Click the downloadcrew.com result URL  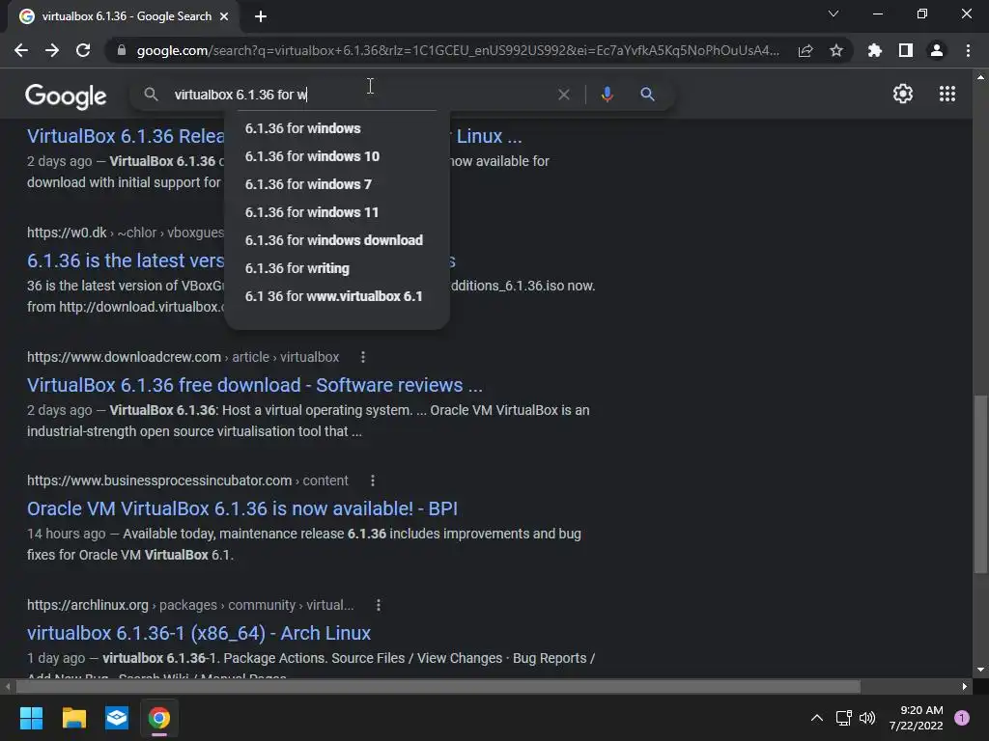183,357
